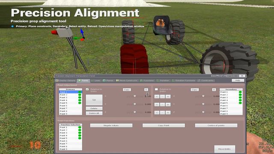Click the secondary Z row plus button
The width and height of the screenshot is (274, 154).
click(x=168, y=113)
